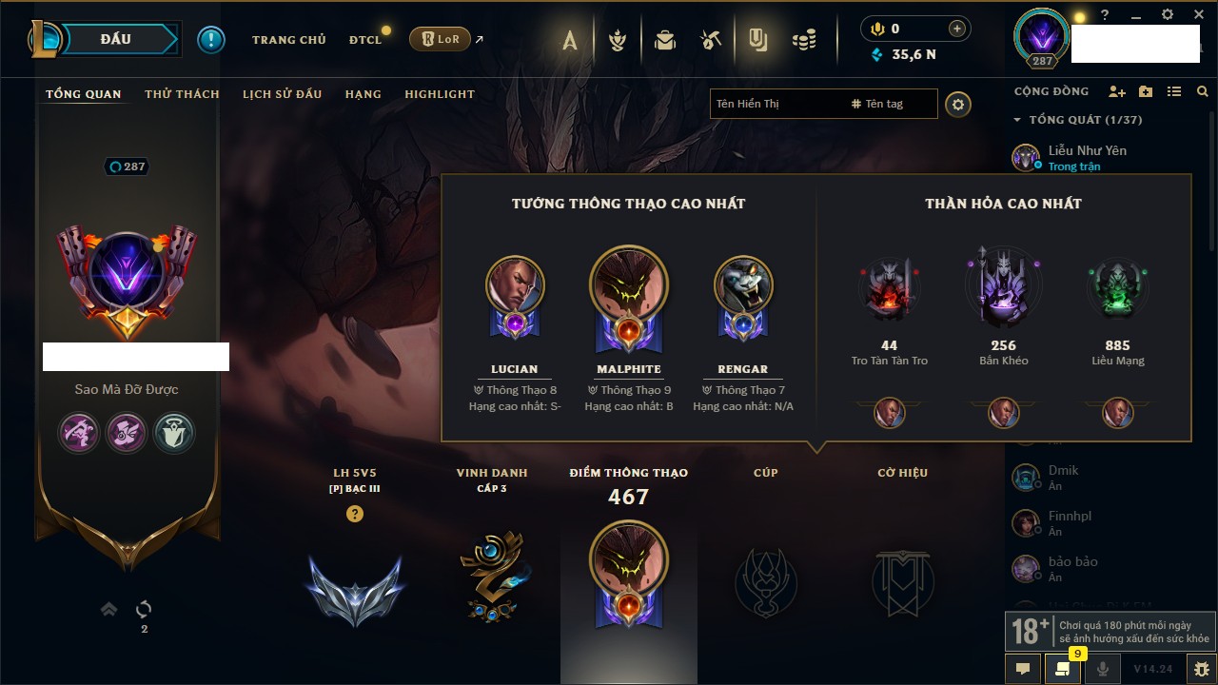Toggle the microphone mute button
Screen dimensions: 1218x685
(1103, 669)
